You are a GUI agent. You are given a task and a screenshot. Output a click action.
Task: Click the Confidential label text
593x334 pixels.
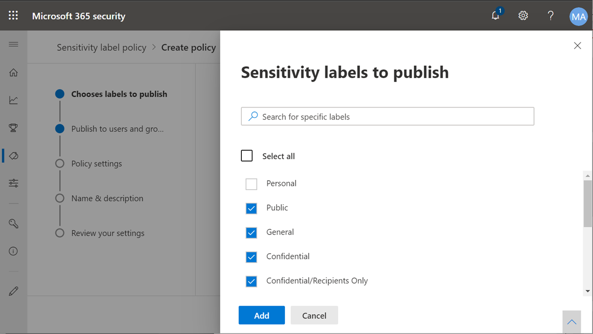pyautogui.click(x=288, y=256)
